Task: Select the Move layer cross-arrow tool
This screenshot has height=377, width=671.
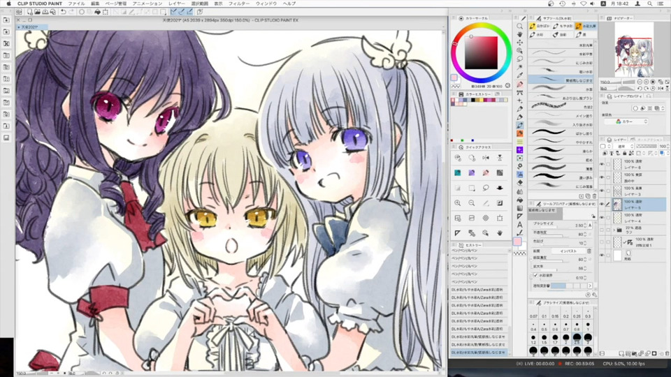Action: point(520,43)
